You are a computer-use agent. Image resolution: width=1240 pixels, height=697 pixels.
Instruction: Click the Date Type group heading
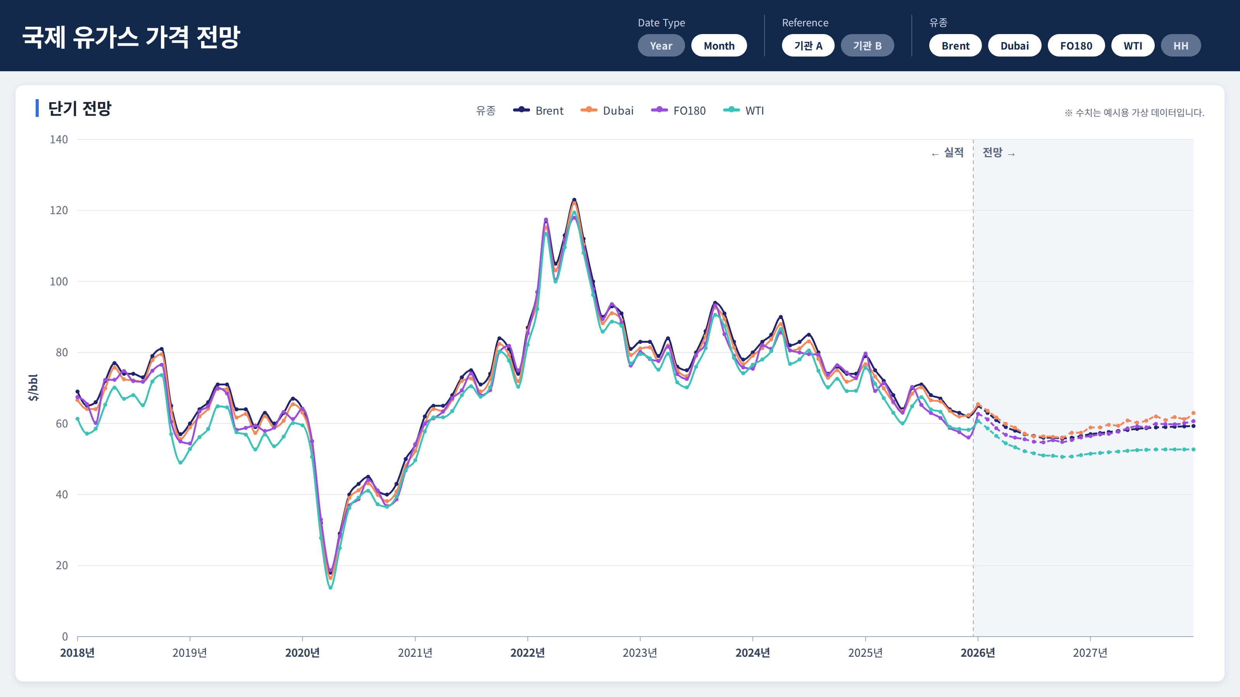661,22
